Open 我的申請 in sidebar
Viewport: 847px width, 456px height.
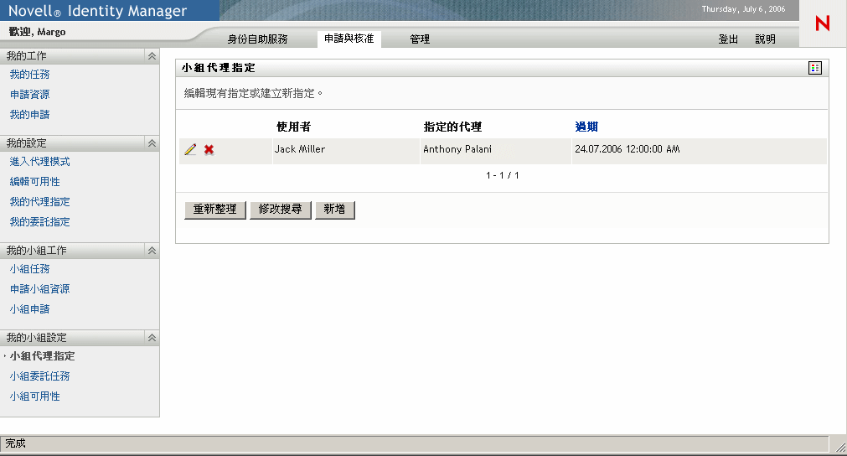[x=29, y=115]
